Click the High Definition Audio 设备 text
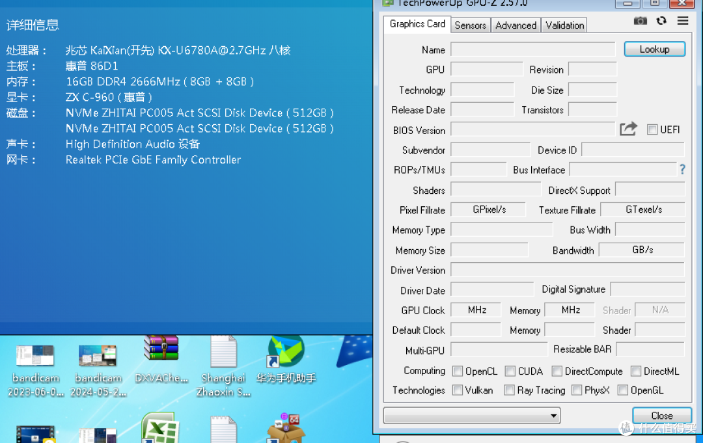This screenshot has height=443, width=703. [x=133, y=144]
